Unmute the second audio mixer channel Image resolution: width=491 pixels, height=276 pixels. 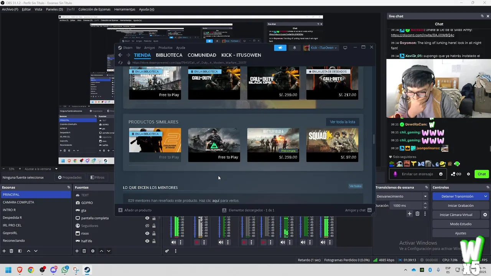[x=197, y=242]
